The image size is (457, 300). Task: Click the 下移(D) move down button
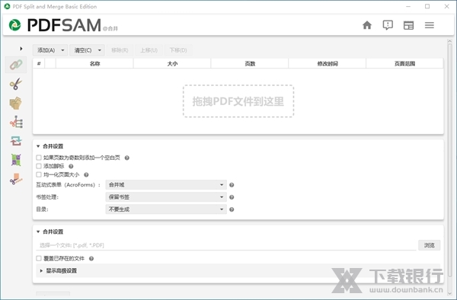click(x=178, y=50)
